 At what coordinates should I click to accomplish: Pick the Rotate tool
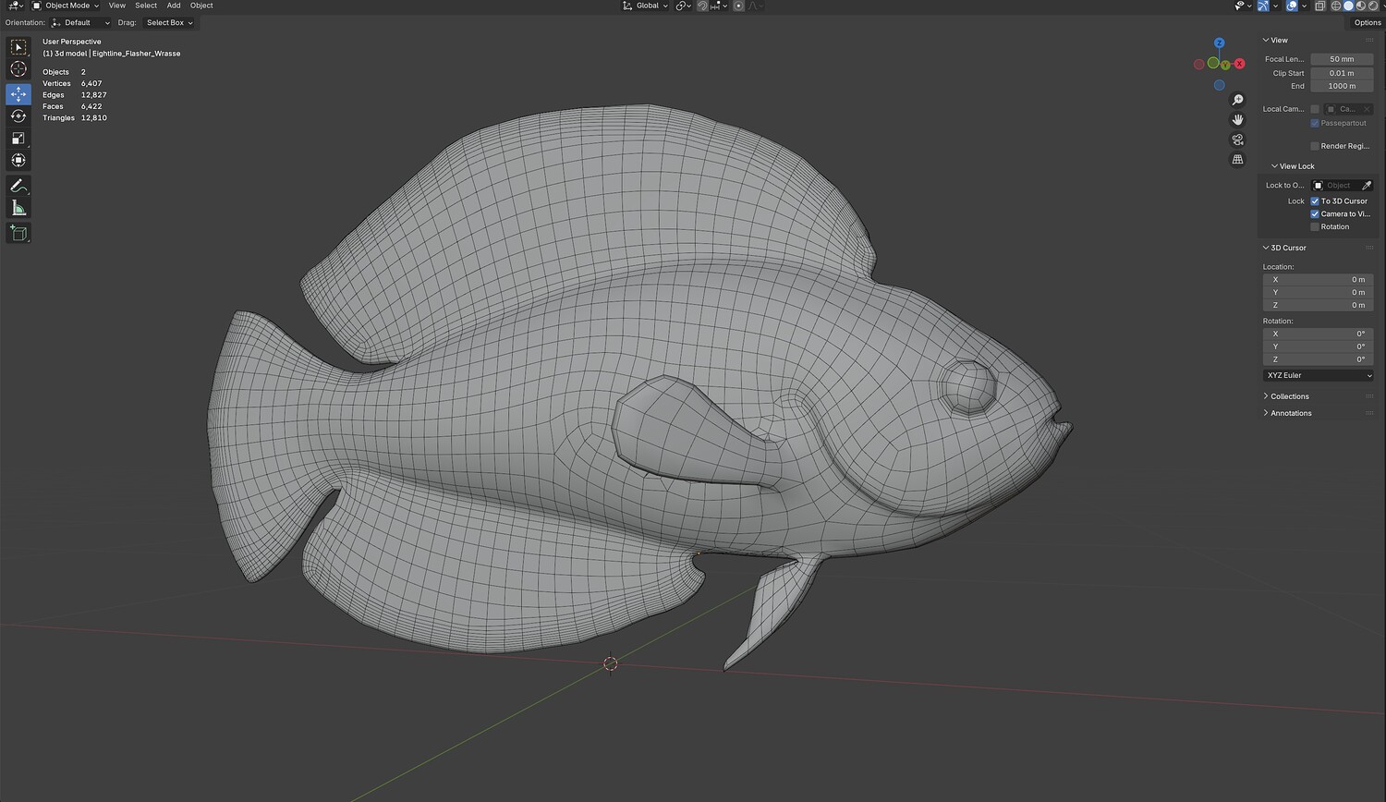pos(18,116)
